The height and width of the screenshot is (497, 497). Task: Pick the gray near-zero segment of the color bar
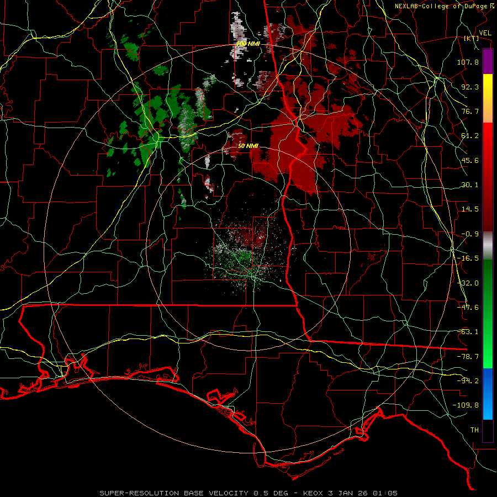coord(488,246)
